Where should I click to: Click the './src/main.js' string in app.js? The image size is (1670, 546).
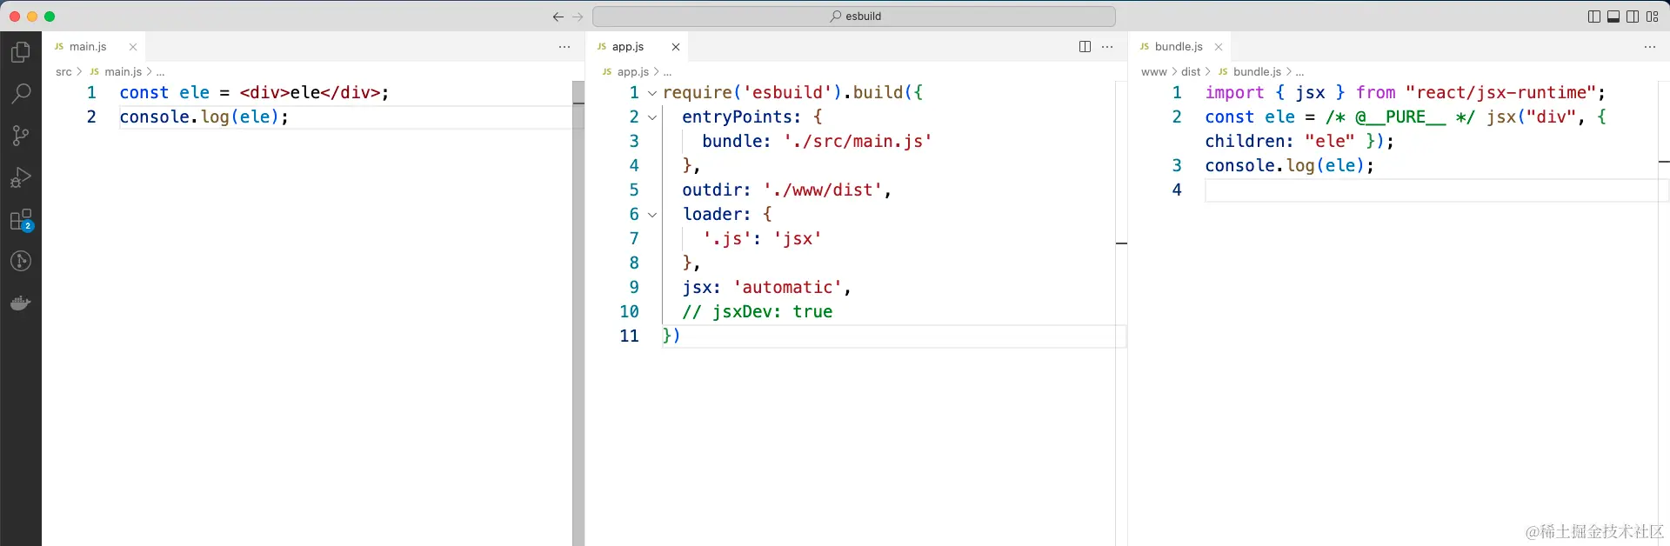coord(858,142)
